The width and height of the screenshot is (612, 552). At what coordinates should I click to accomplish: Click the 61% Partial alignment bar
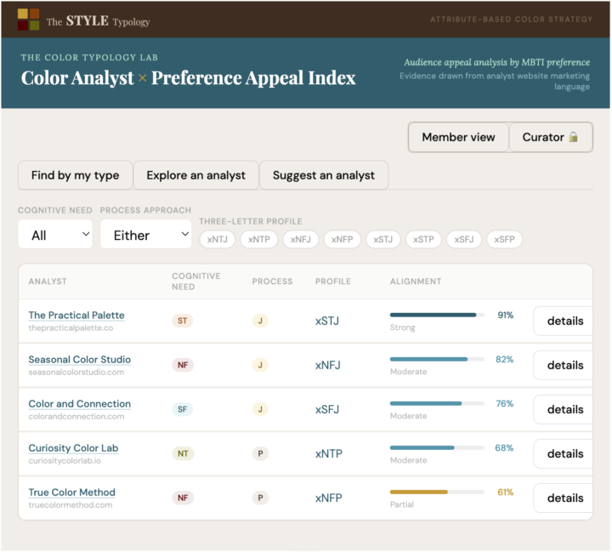tap(437, 492)
